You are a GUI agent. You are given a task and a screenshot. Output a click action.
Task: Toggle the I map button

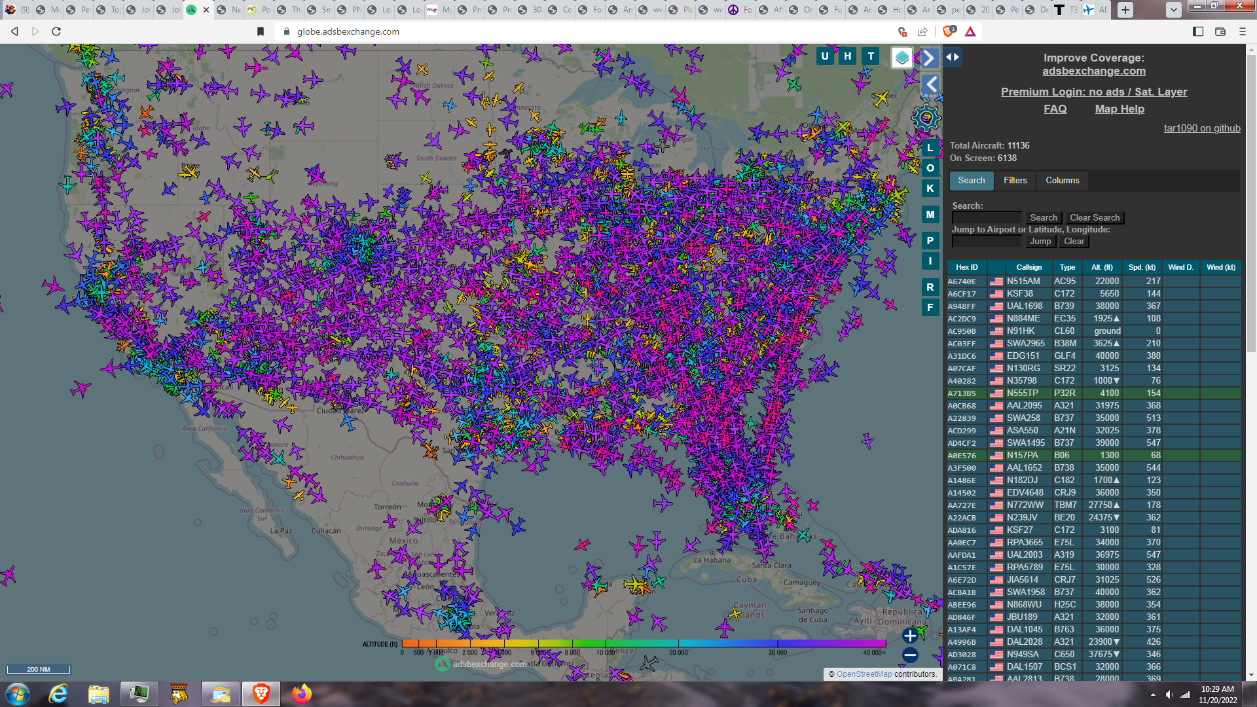coord(930,261)
